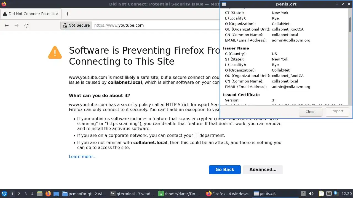Click the youtube.com URL address field

[x=156, y=25]
